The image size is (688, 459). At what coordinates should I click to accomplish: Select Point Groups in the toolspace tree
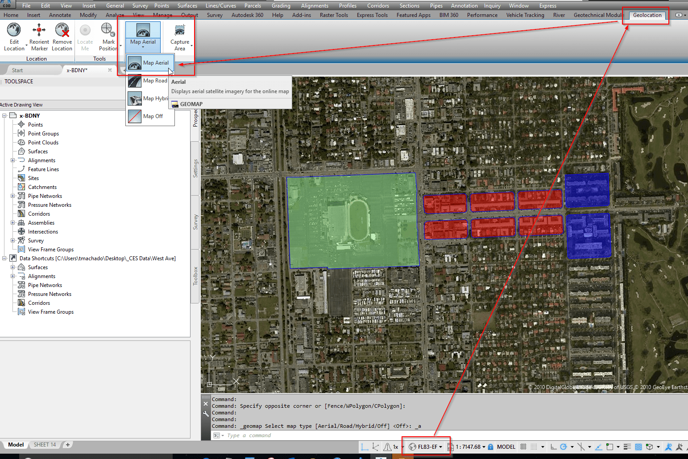[x=44, y=133]
